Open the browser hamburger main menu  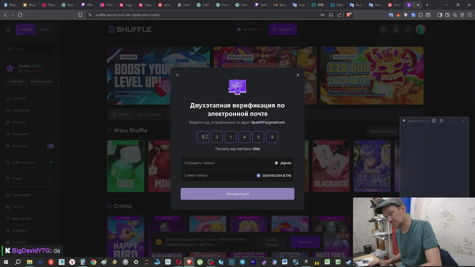click(x=469, y=15)
